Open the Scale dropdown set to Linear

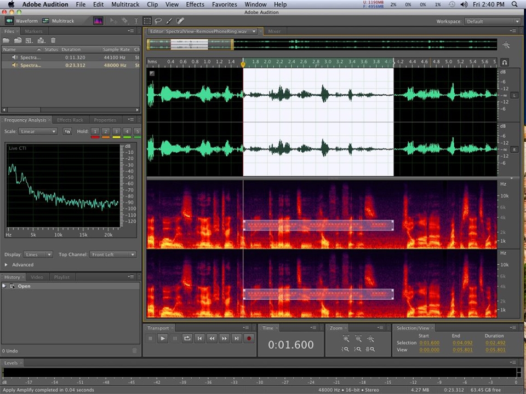(37, 131)
